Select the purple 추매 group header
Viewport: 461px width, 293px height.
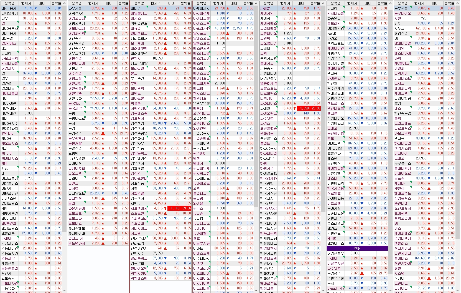tap(357, 248)
